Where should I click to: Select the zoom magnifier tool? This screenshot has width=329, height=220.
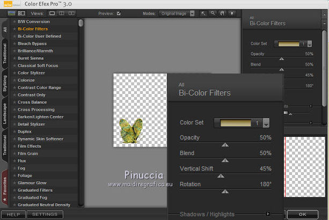click(214, 13)
